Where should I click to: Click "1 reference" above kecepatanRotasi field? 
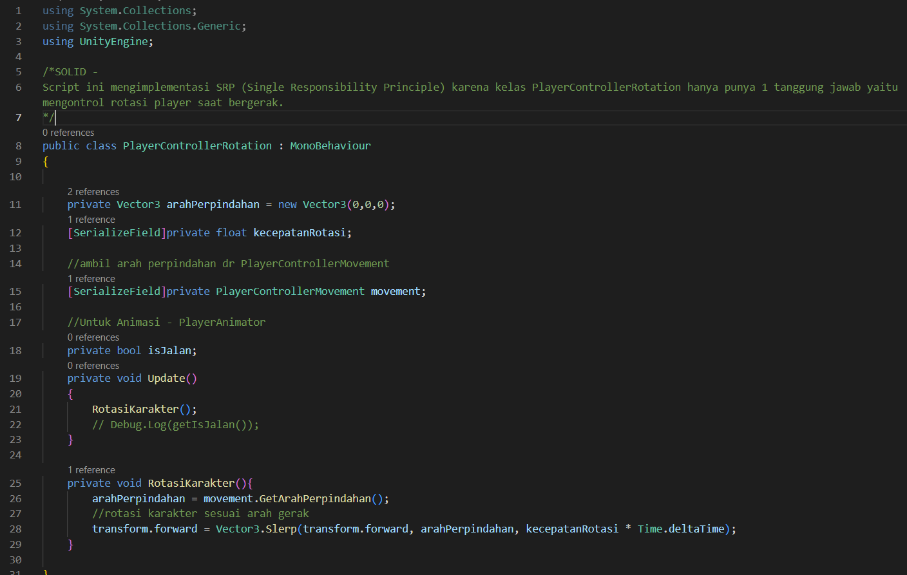[91, 219]
